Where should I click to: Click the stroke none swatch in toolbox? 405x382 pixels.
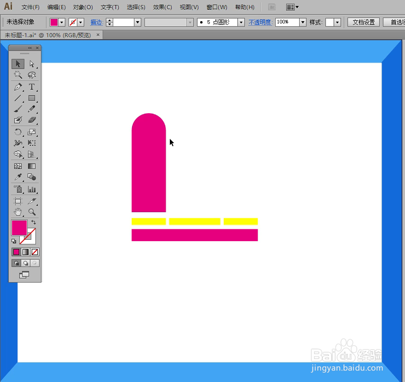click(31, 240)
